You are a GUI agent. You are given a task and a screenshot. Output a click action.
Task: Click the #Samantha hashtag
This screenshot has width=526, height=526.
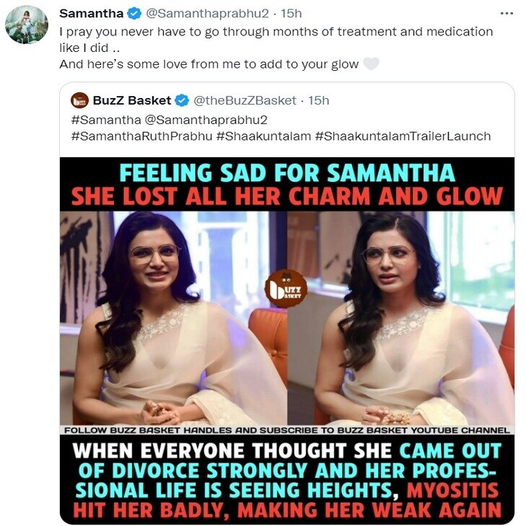tap(106, 120)
